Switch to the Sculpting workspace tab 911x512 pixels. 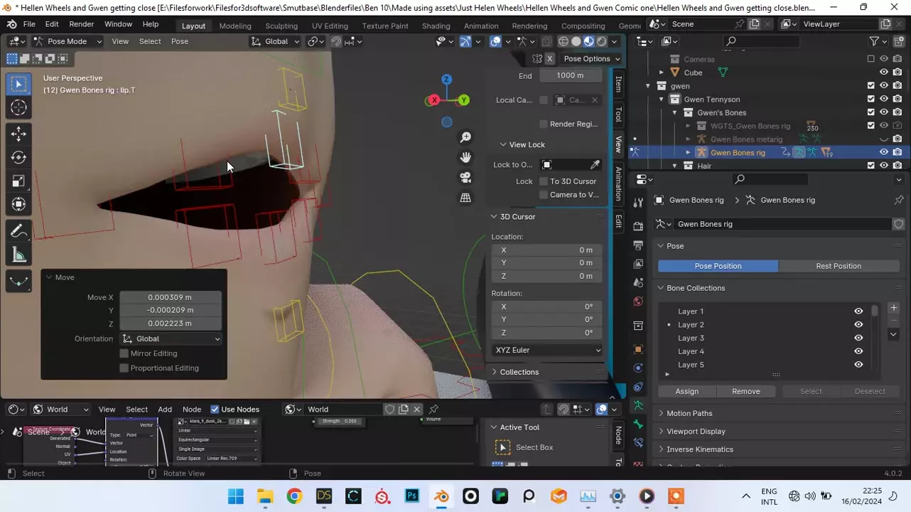tap(281, 26)
